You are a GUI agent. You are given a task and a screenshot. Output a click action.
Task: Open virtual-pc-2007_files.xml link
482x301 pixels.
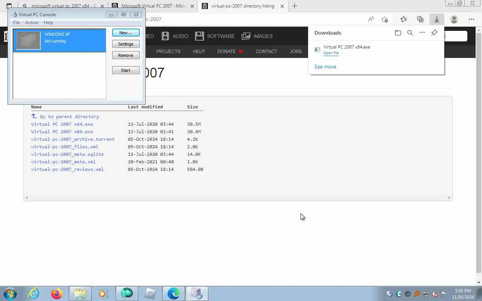point(65,147)
